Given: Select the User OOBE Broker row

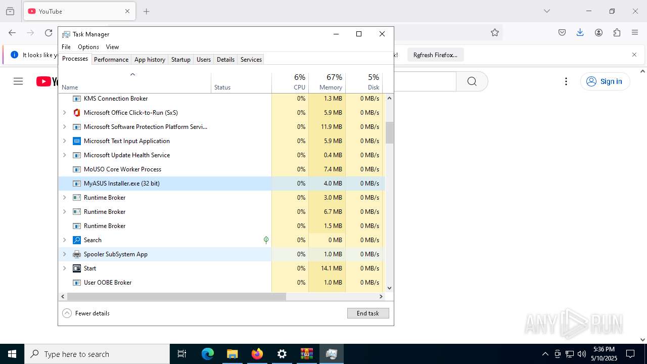Looking at the screenshot, I should pyautogui.click(x=222, y=283).
